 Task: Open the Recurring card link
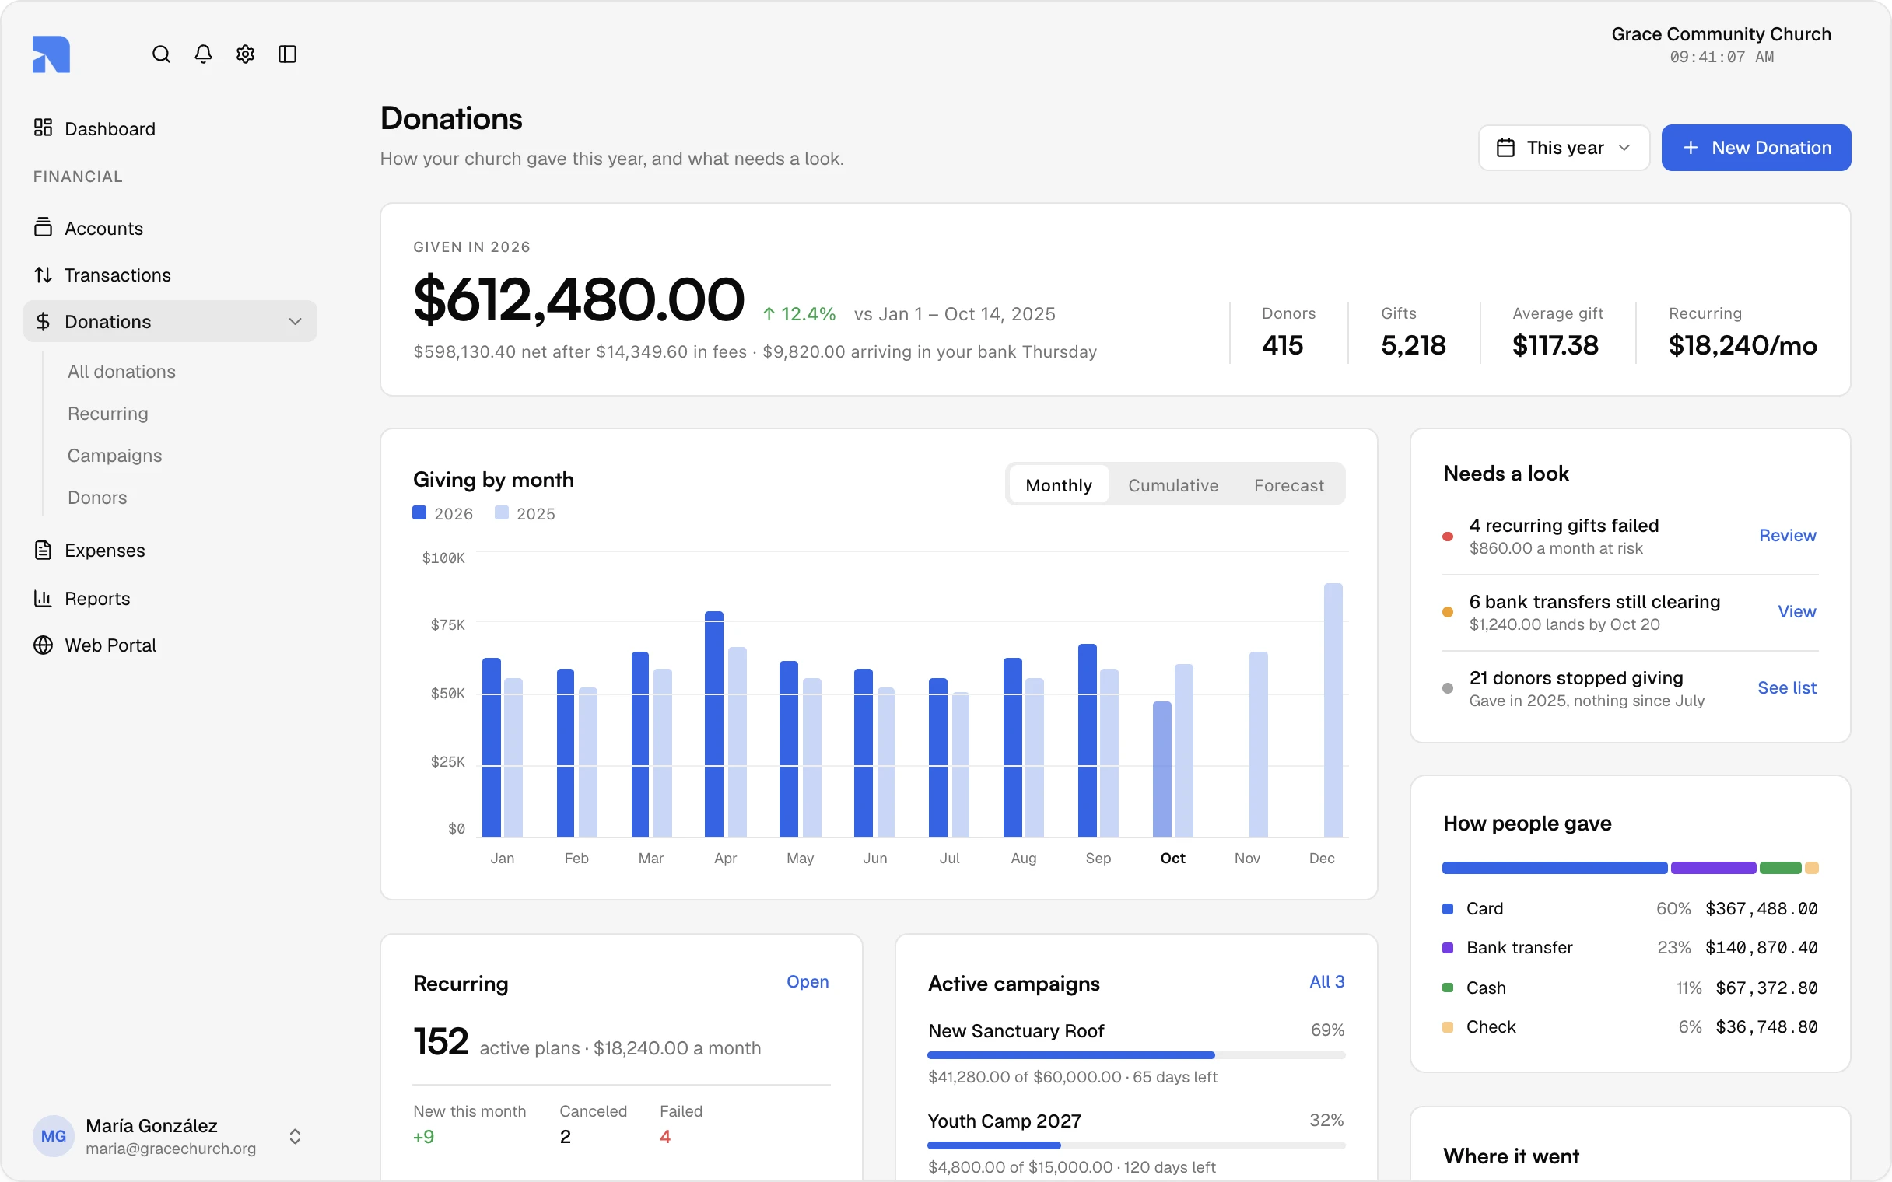[808, 982]
